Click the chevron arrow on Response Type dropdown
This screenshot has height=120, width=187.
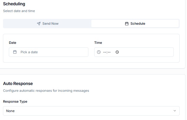(x=175, y=111)
